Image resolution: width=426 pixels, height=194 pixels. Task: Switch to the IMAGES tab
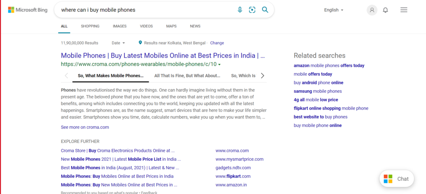coord(120,26)
